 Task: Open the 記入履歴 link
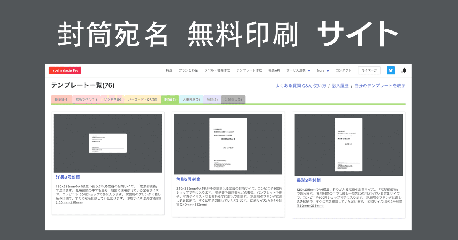tap(340, 86)
